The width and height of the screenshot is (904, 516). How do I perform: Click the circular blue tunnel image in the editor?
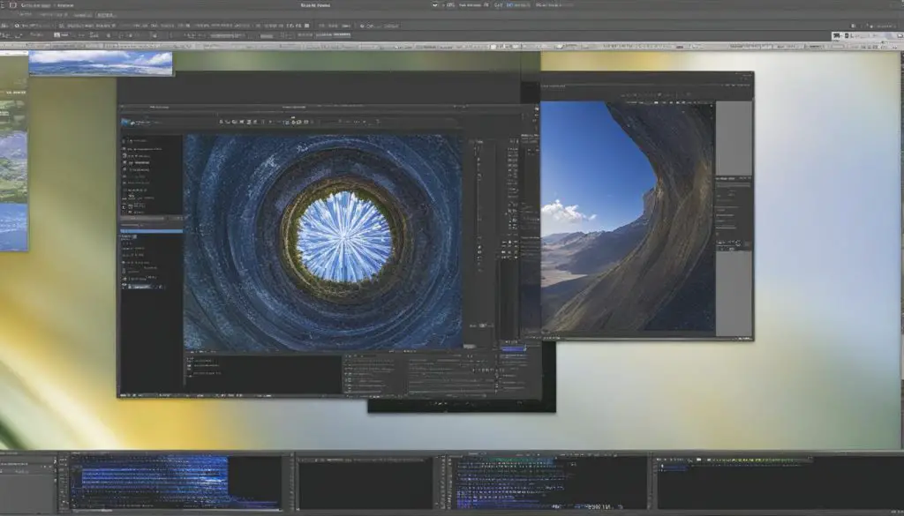[x=322, y=242]
